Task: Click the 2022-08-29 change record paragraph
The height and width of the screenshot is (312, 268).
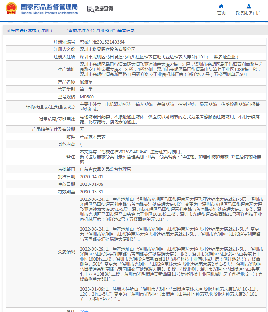Action: click(171, 264)
